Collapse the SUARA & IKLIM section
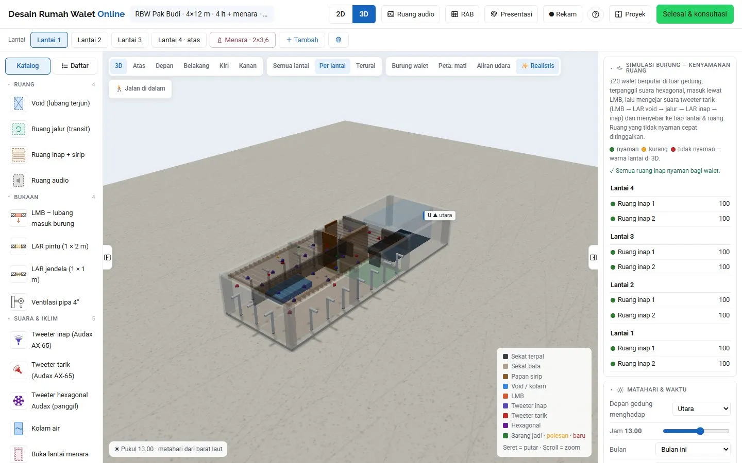742x463 pixels. (x=52, y=318)
